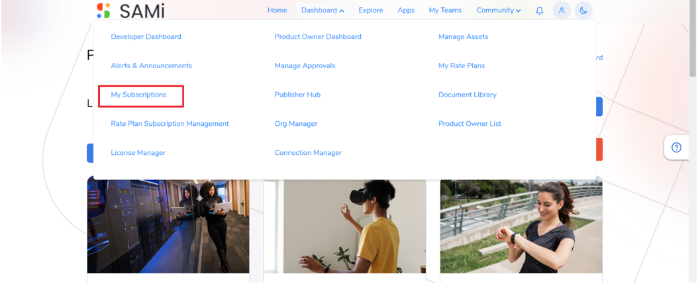Viewport: 698px width, 284px height.
Task: Go to Home in navigation bar
Action: click(x=277, y=10)
